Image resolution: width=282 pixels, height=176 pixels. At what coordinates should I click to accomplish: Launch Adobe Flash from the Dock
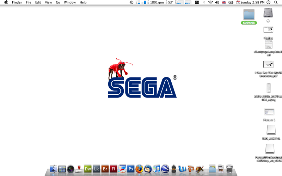click(114, 169)
